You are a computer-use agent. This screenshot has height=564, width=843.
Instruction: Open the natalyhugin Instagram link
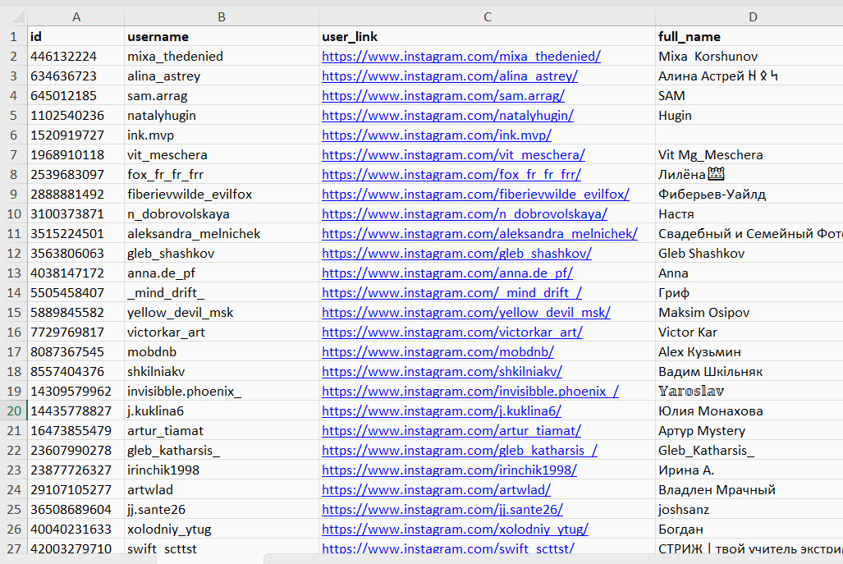(x=448, y=116)
